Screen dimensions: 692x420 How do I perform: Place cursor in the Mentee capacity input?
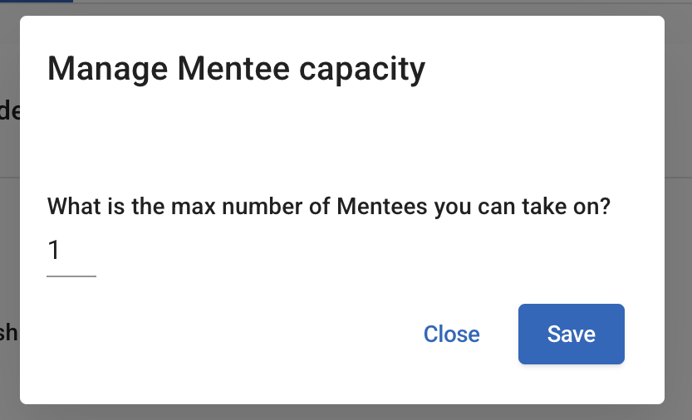[71, 252]
